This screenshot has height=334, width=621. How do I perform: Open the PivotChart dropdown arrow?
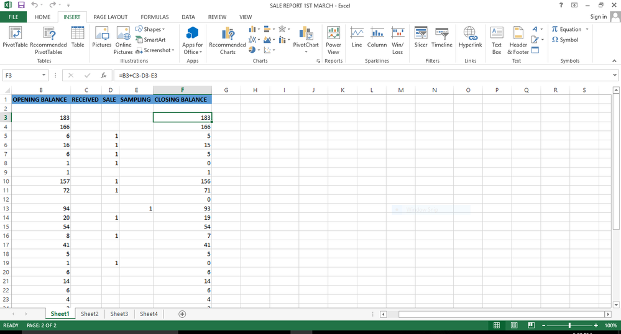[x=306, y=52]
